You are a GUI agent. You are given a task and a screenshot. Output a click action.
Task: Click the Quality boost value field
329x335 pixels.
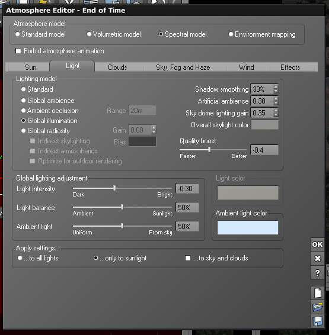(x=264, y=150)
